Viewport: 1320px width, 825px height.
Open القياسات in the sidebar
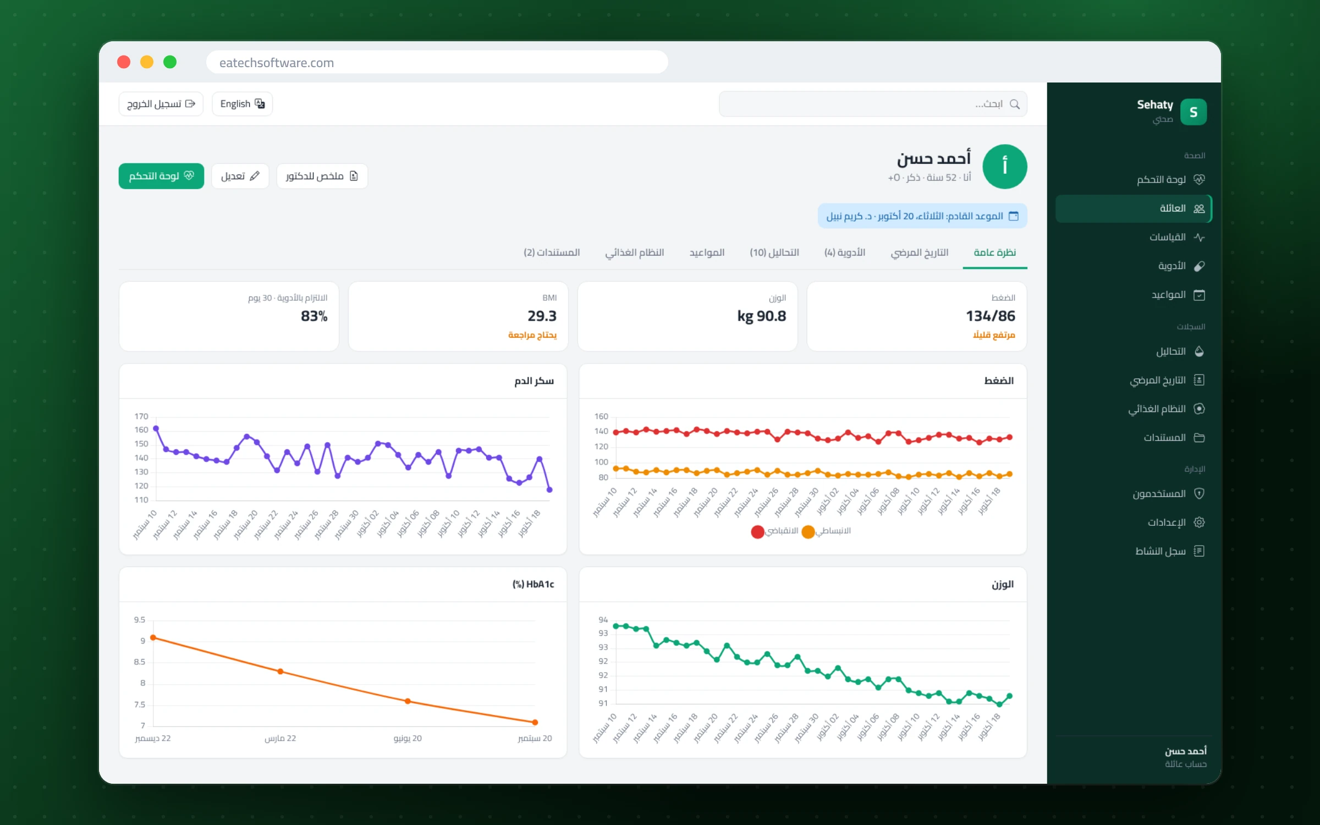click(x=1134, y=237)
